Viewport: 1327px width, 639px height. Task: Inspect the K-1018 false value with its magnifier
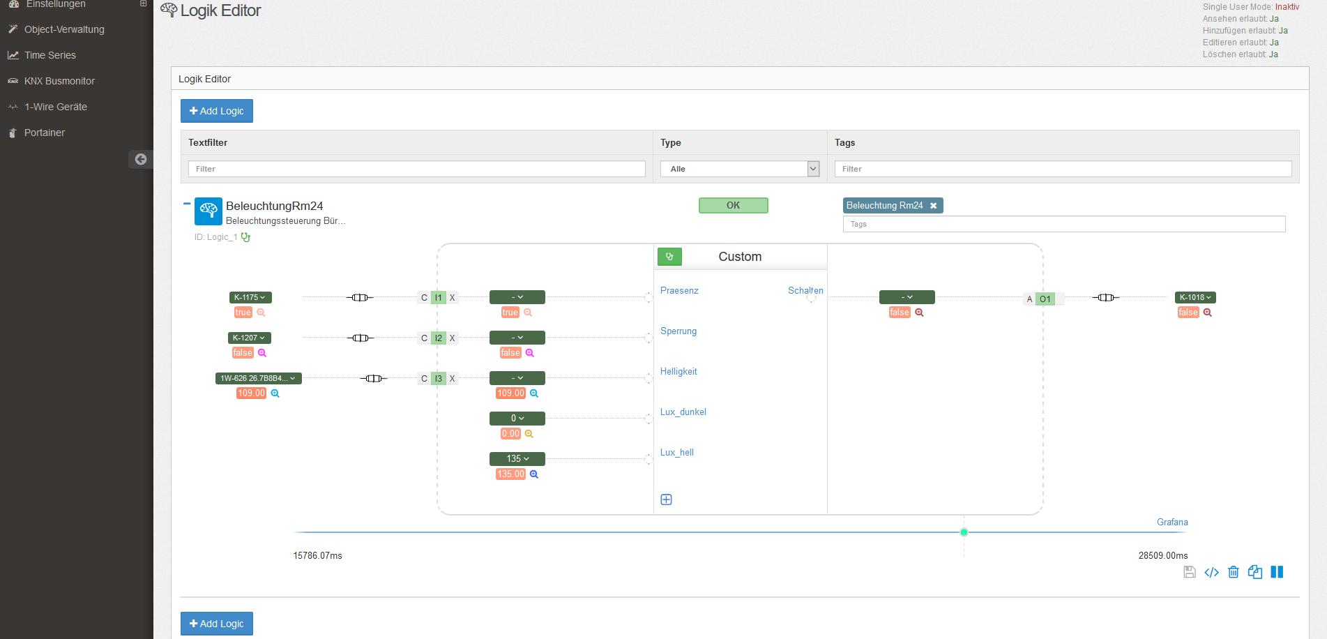(1208, 313)
